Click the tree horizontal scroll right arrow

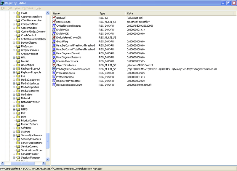(44, 163)
